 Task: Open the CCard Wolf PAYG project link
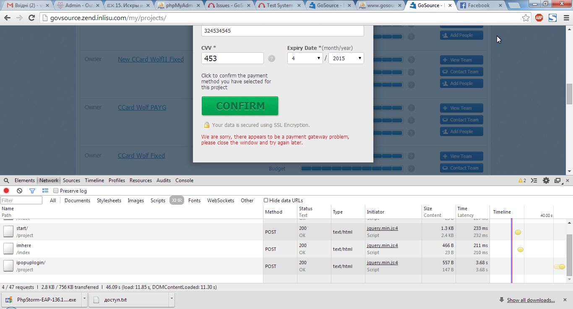(x=142, y=108)
